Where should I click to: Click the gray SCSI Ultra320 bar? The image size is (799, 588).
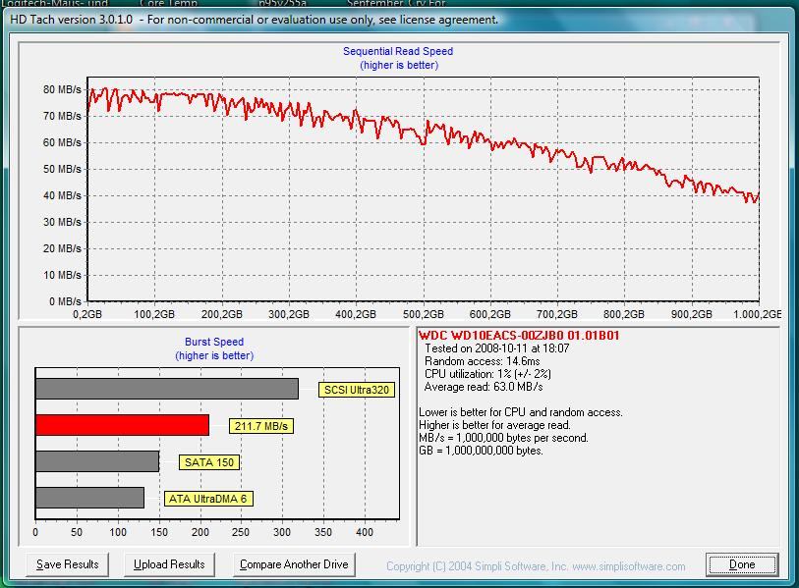click(167, 389)
